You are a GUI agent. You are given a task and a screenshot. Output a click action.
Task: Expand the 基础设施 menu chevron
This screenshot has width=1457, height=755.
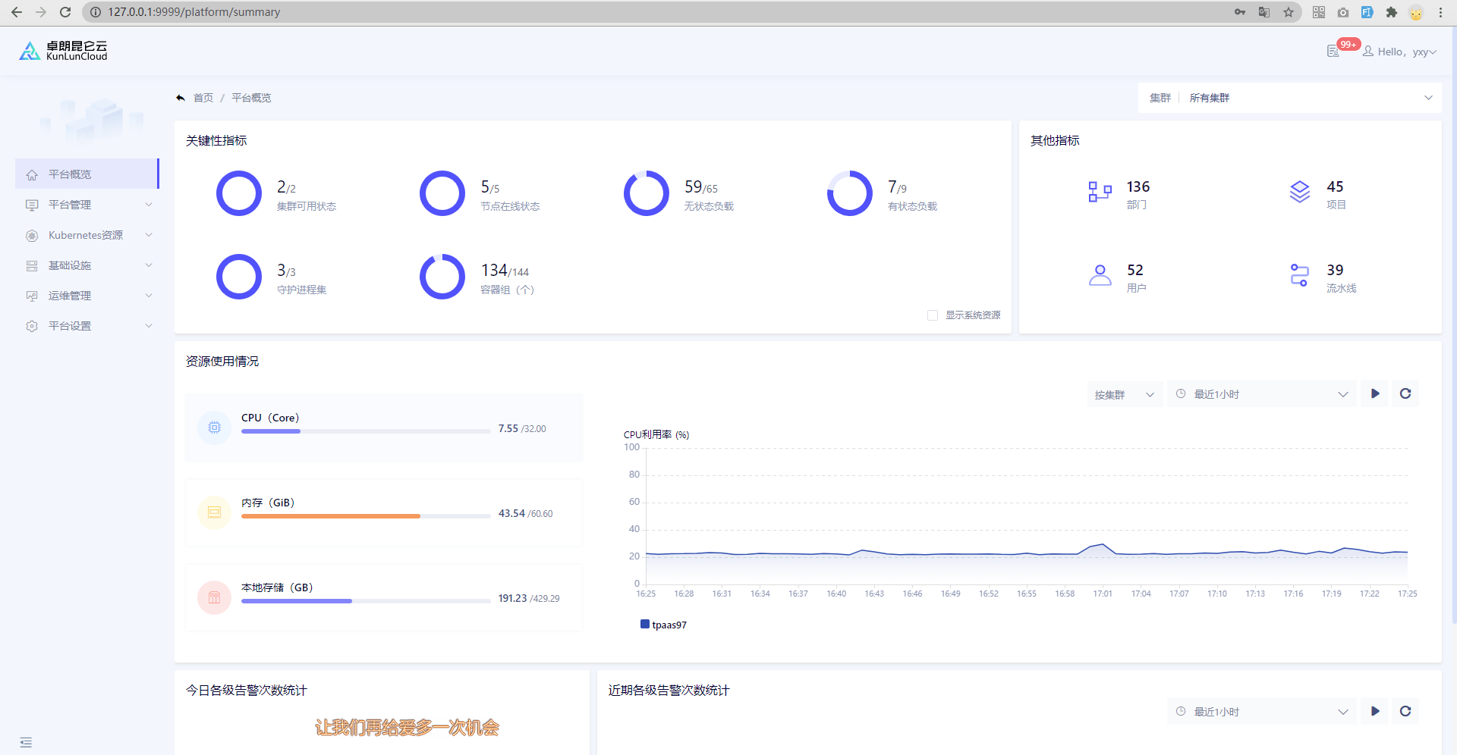[x=149, y=265]
